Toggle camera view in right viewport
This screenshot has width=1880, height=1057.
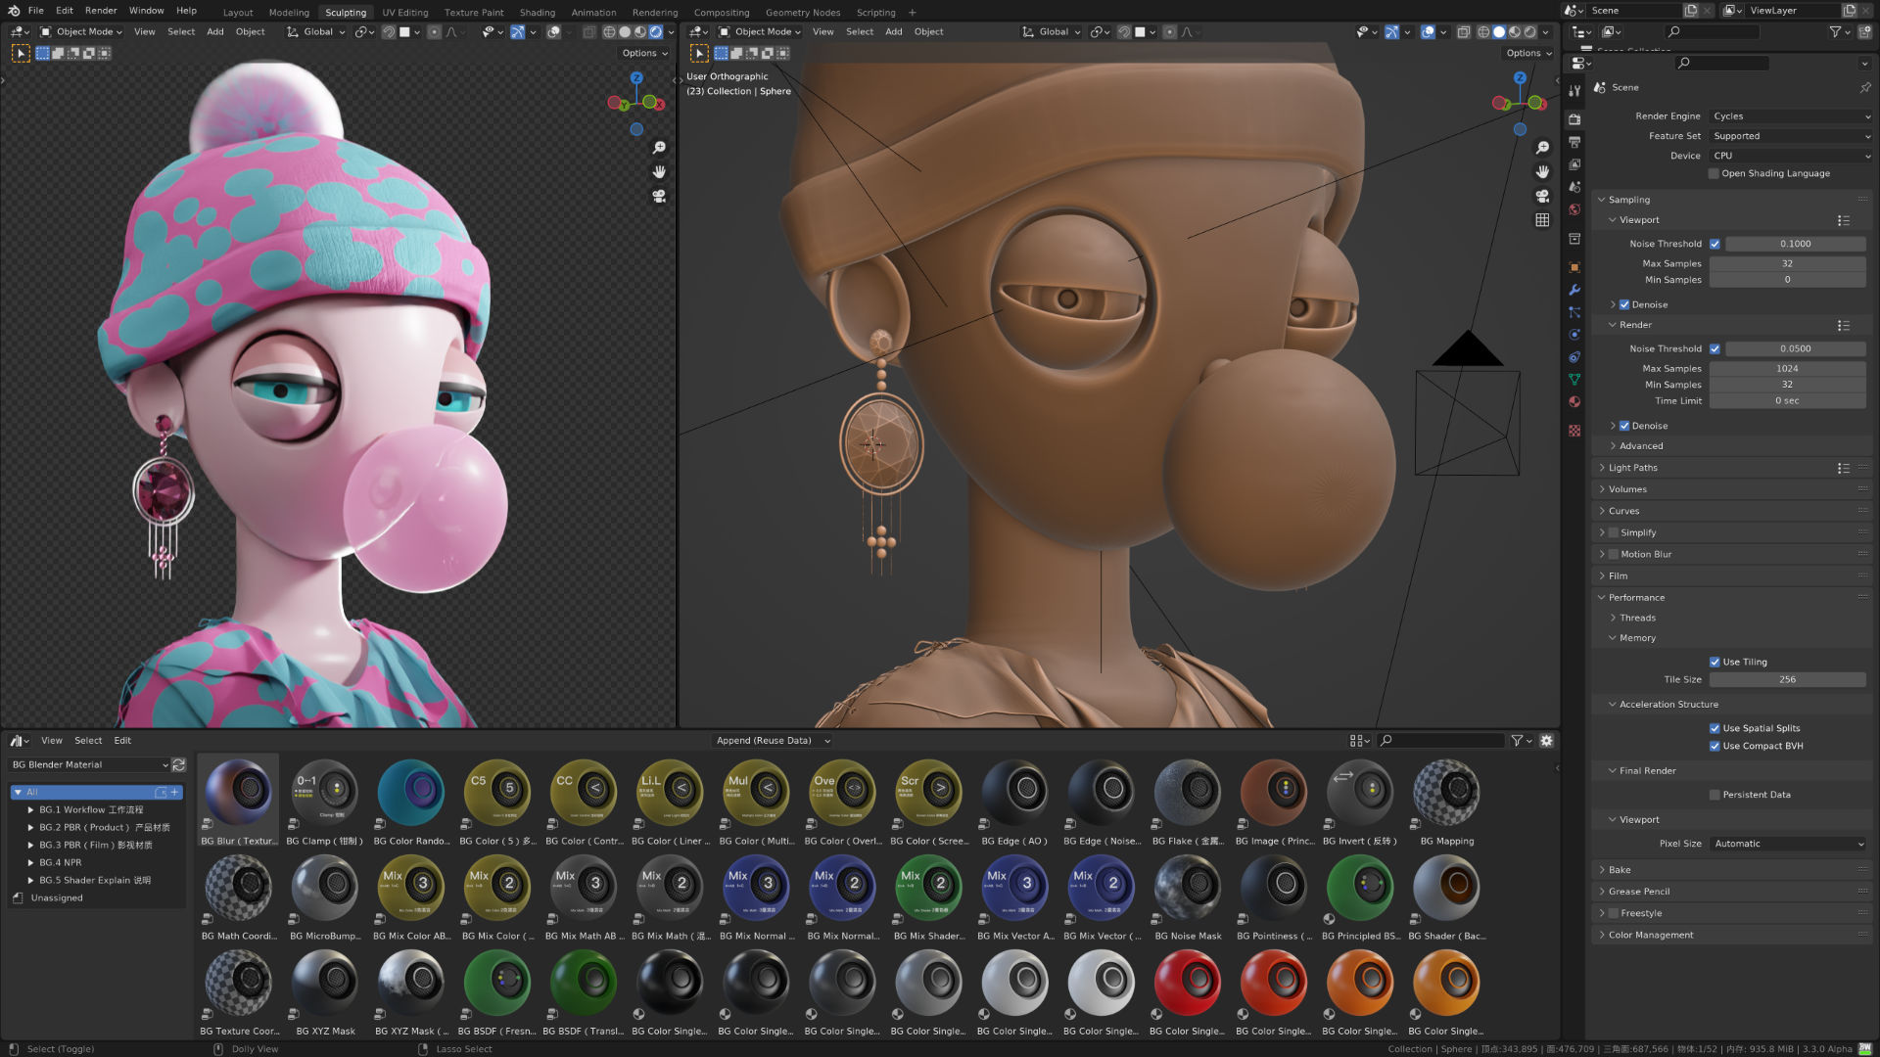tap(1542, 196)
